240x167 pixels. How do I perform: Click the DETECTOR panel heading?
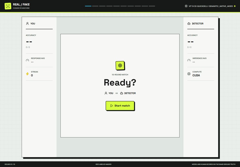198,24
